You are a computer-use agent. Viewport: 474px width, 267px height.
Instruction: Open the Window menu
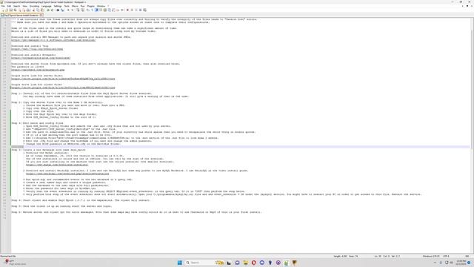click(101, 6)
